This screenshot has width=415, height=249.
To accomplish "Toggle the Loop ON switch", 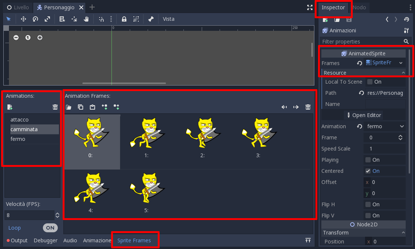I will [x=50, y=228].
